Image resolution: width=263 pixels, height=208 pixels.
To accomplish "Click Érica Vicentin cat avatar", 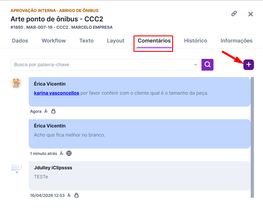I will (16, 83).
